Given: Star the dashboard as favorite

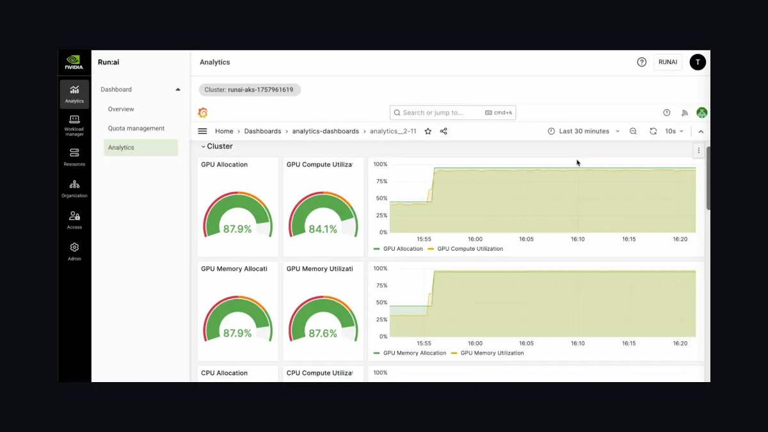Looking at the screenshot, I should coord(428,131).
